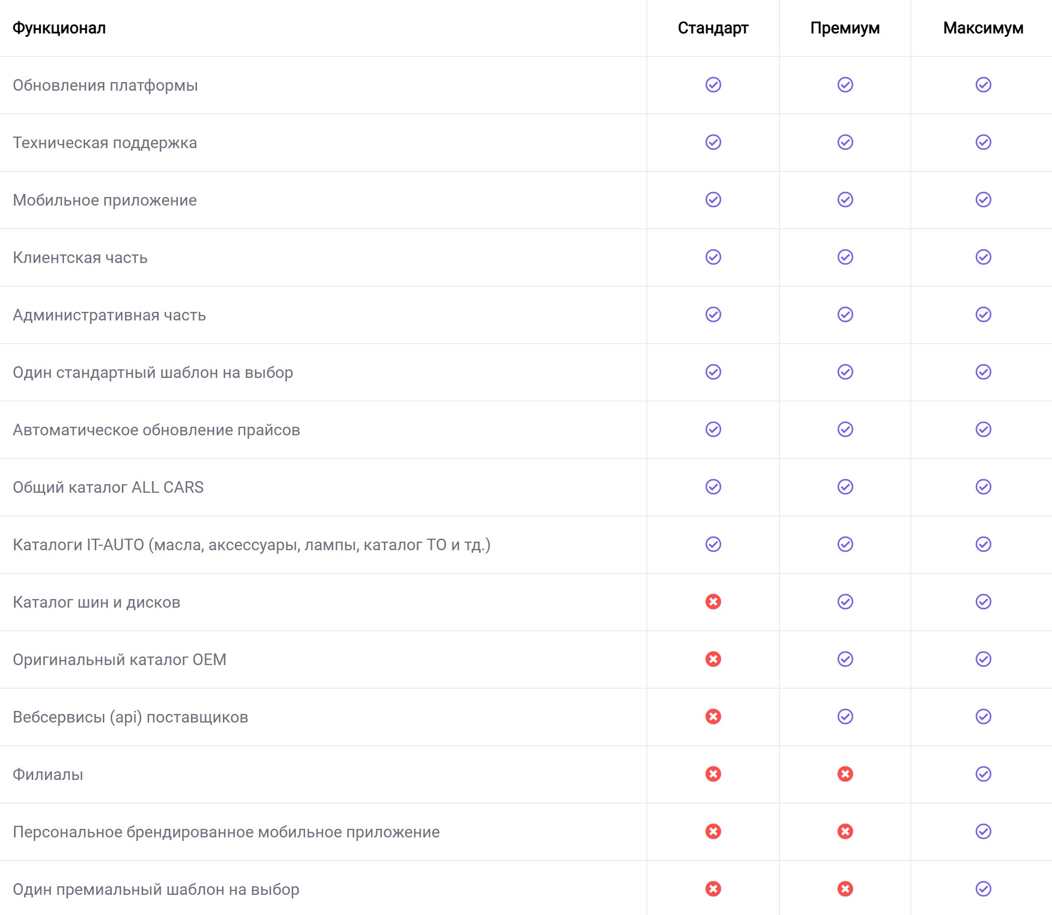Select the Один премиальный шаблон на выбор label
Screen dimensions: 1052x915
tap(156, 889)
